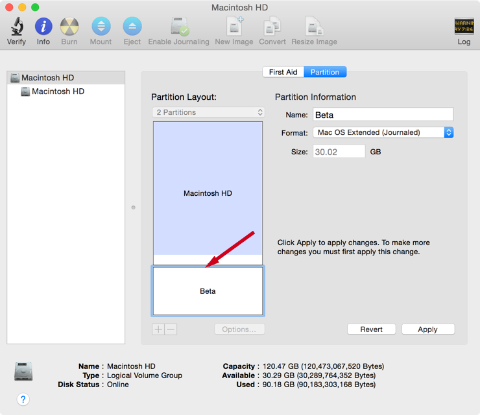Viewport: 480px width, 415px height.
Task: Remove the partition with the minus button
Action: click(x=171, y=329)
